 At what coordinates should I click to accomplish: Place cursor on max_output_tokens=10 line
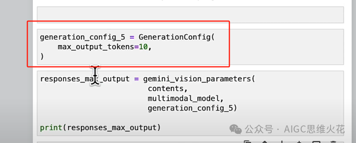[104, 47]
